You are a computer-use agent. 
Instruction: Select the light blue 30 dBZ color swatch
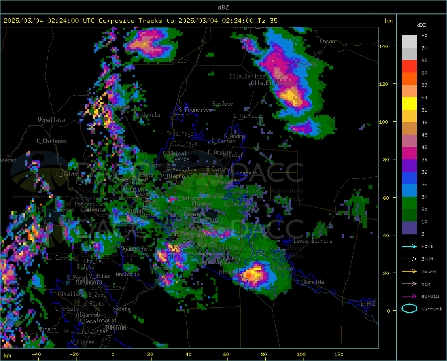pos(409,191)
